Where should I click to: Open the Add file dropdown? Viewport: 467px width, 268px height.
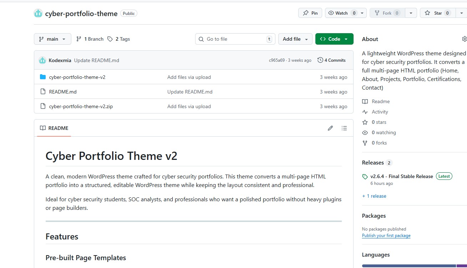point(295,39)
